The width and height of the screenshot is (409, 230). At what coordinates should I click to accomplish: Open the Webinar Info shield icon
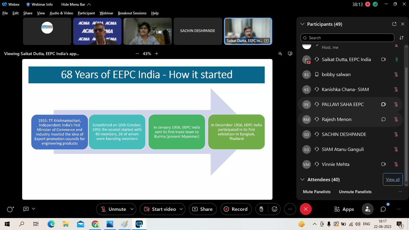(28, 4)
